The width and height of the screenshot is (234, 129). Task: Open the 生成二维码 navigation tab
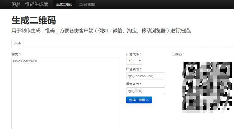[x=64, y=4]
